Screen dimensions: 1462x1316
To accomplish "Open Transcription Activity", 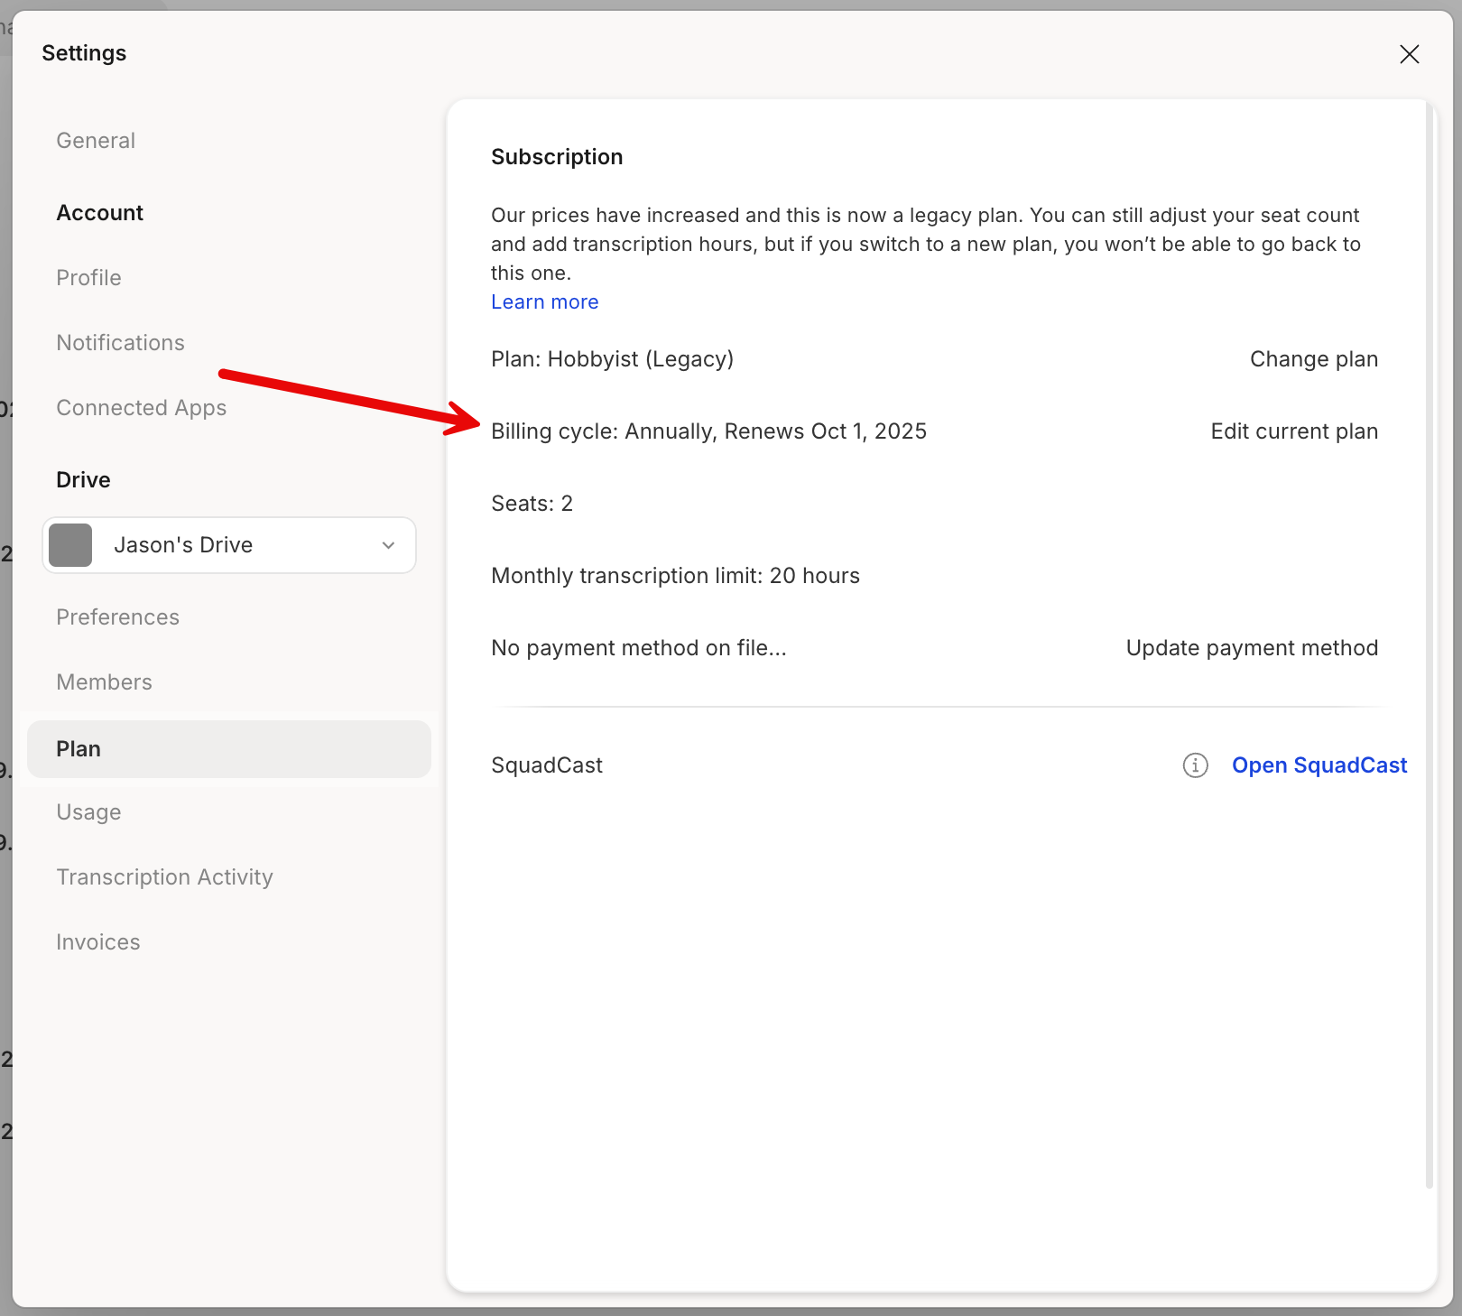I will tap(164, 877).
